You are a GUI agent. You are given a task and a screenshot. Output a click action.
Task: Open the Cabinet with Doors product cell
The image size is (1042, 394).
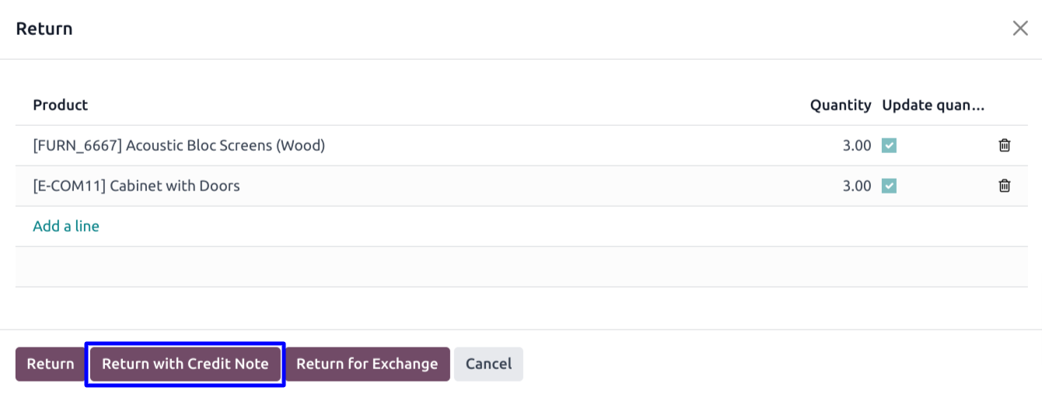(x=136, y=186)
